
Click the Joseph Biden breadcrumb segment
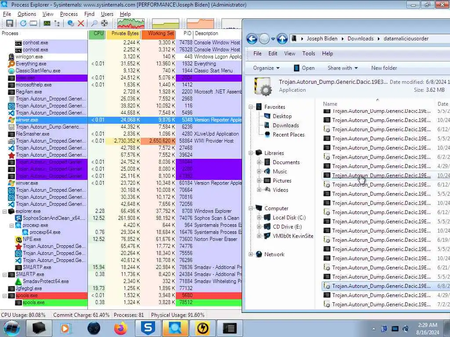322,39
